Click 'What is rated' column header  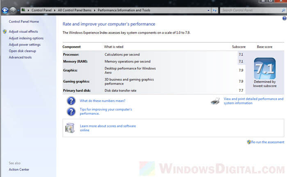[114, 47]
